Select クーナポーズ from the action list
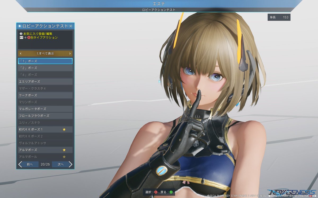 pyautogui.click(x=45, y=95)
